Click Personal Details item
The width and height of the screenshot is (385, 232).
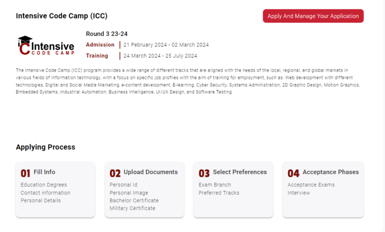click(x=40, y=200)
